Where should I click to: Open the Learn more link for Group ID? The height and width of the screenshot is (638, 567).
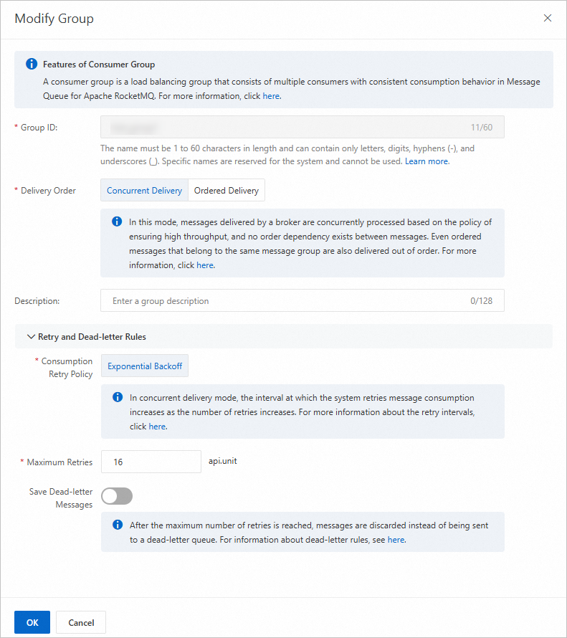click(427, 162)
